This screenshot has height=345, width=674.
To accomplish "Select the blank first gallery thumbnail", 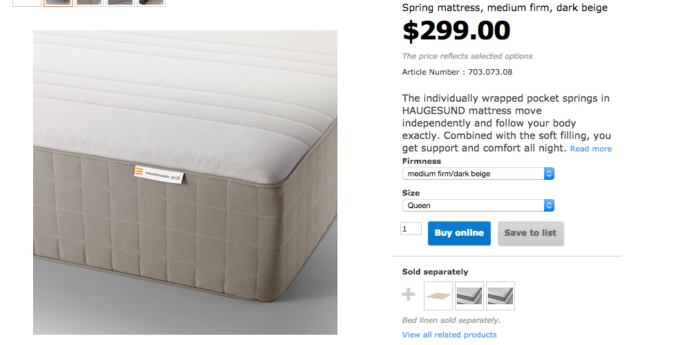I will pyautogui.click(x=27, y=3).
